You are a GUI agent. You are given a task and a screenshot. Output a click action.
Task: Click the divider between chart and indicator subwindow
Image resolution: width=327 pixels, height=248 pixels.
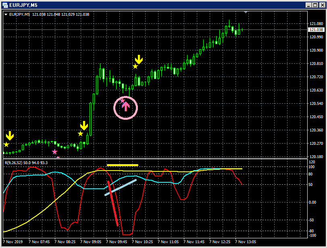pyautogui.click(x=155, y=159)
